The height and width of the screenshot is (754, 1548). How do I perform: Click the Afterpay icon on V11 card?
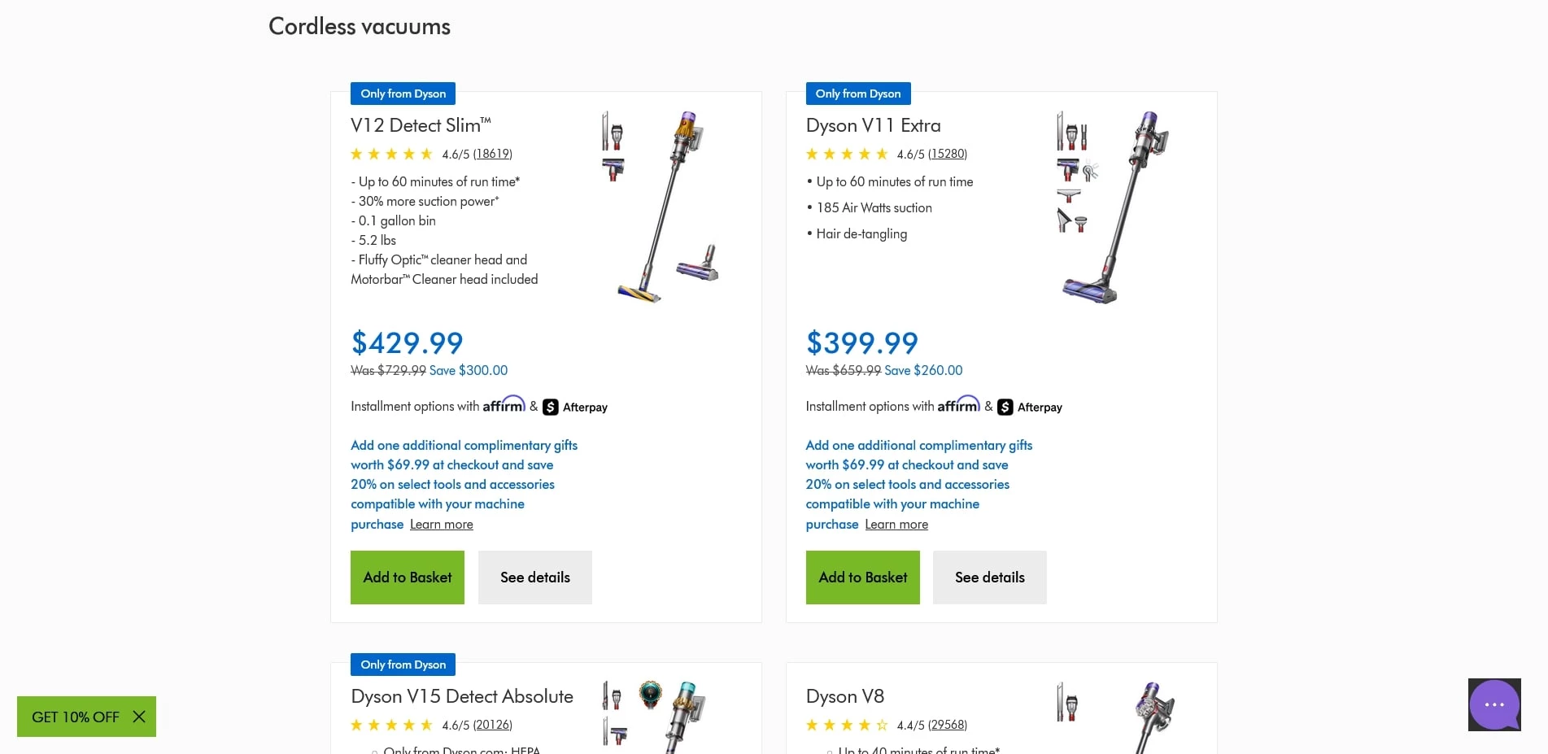1005,407
